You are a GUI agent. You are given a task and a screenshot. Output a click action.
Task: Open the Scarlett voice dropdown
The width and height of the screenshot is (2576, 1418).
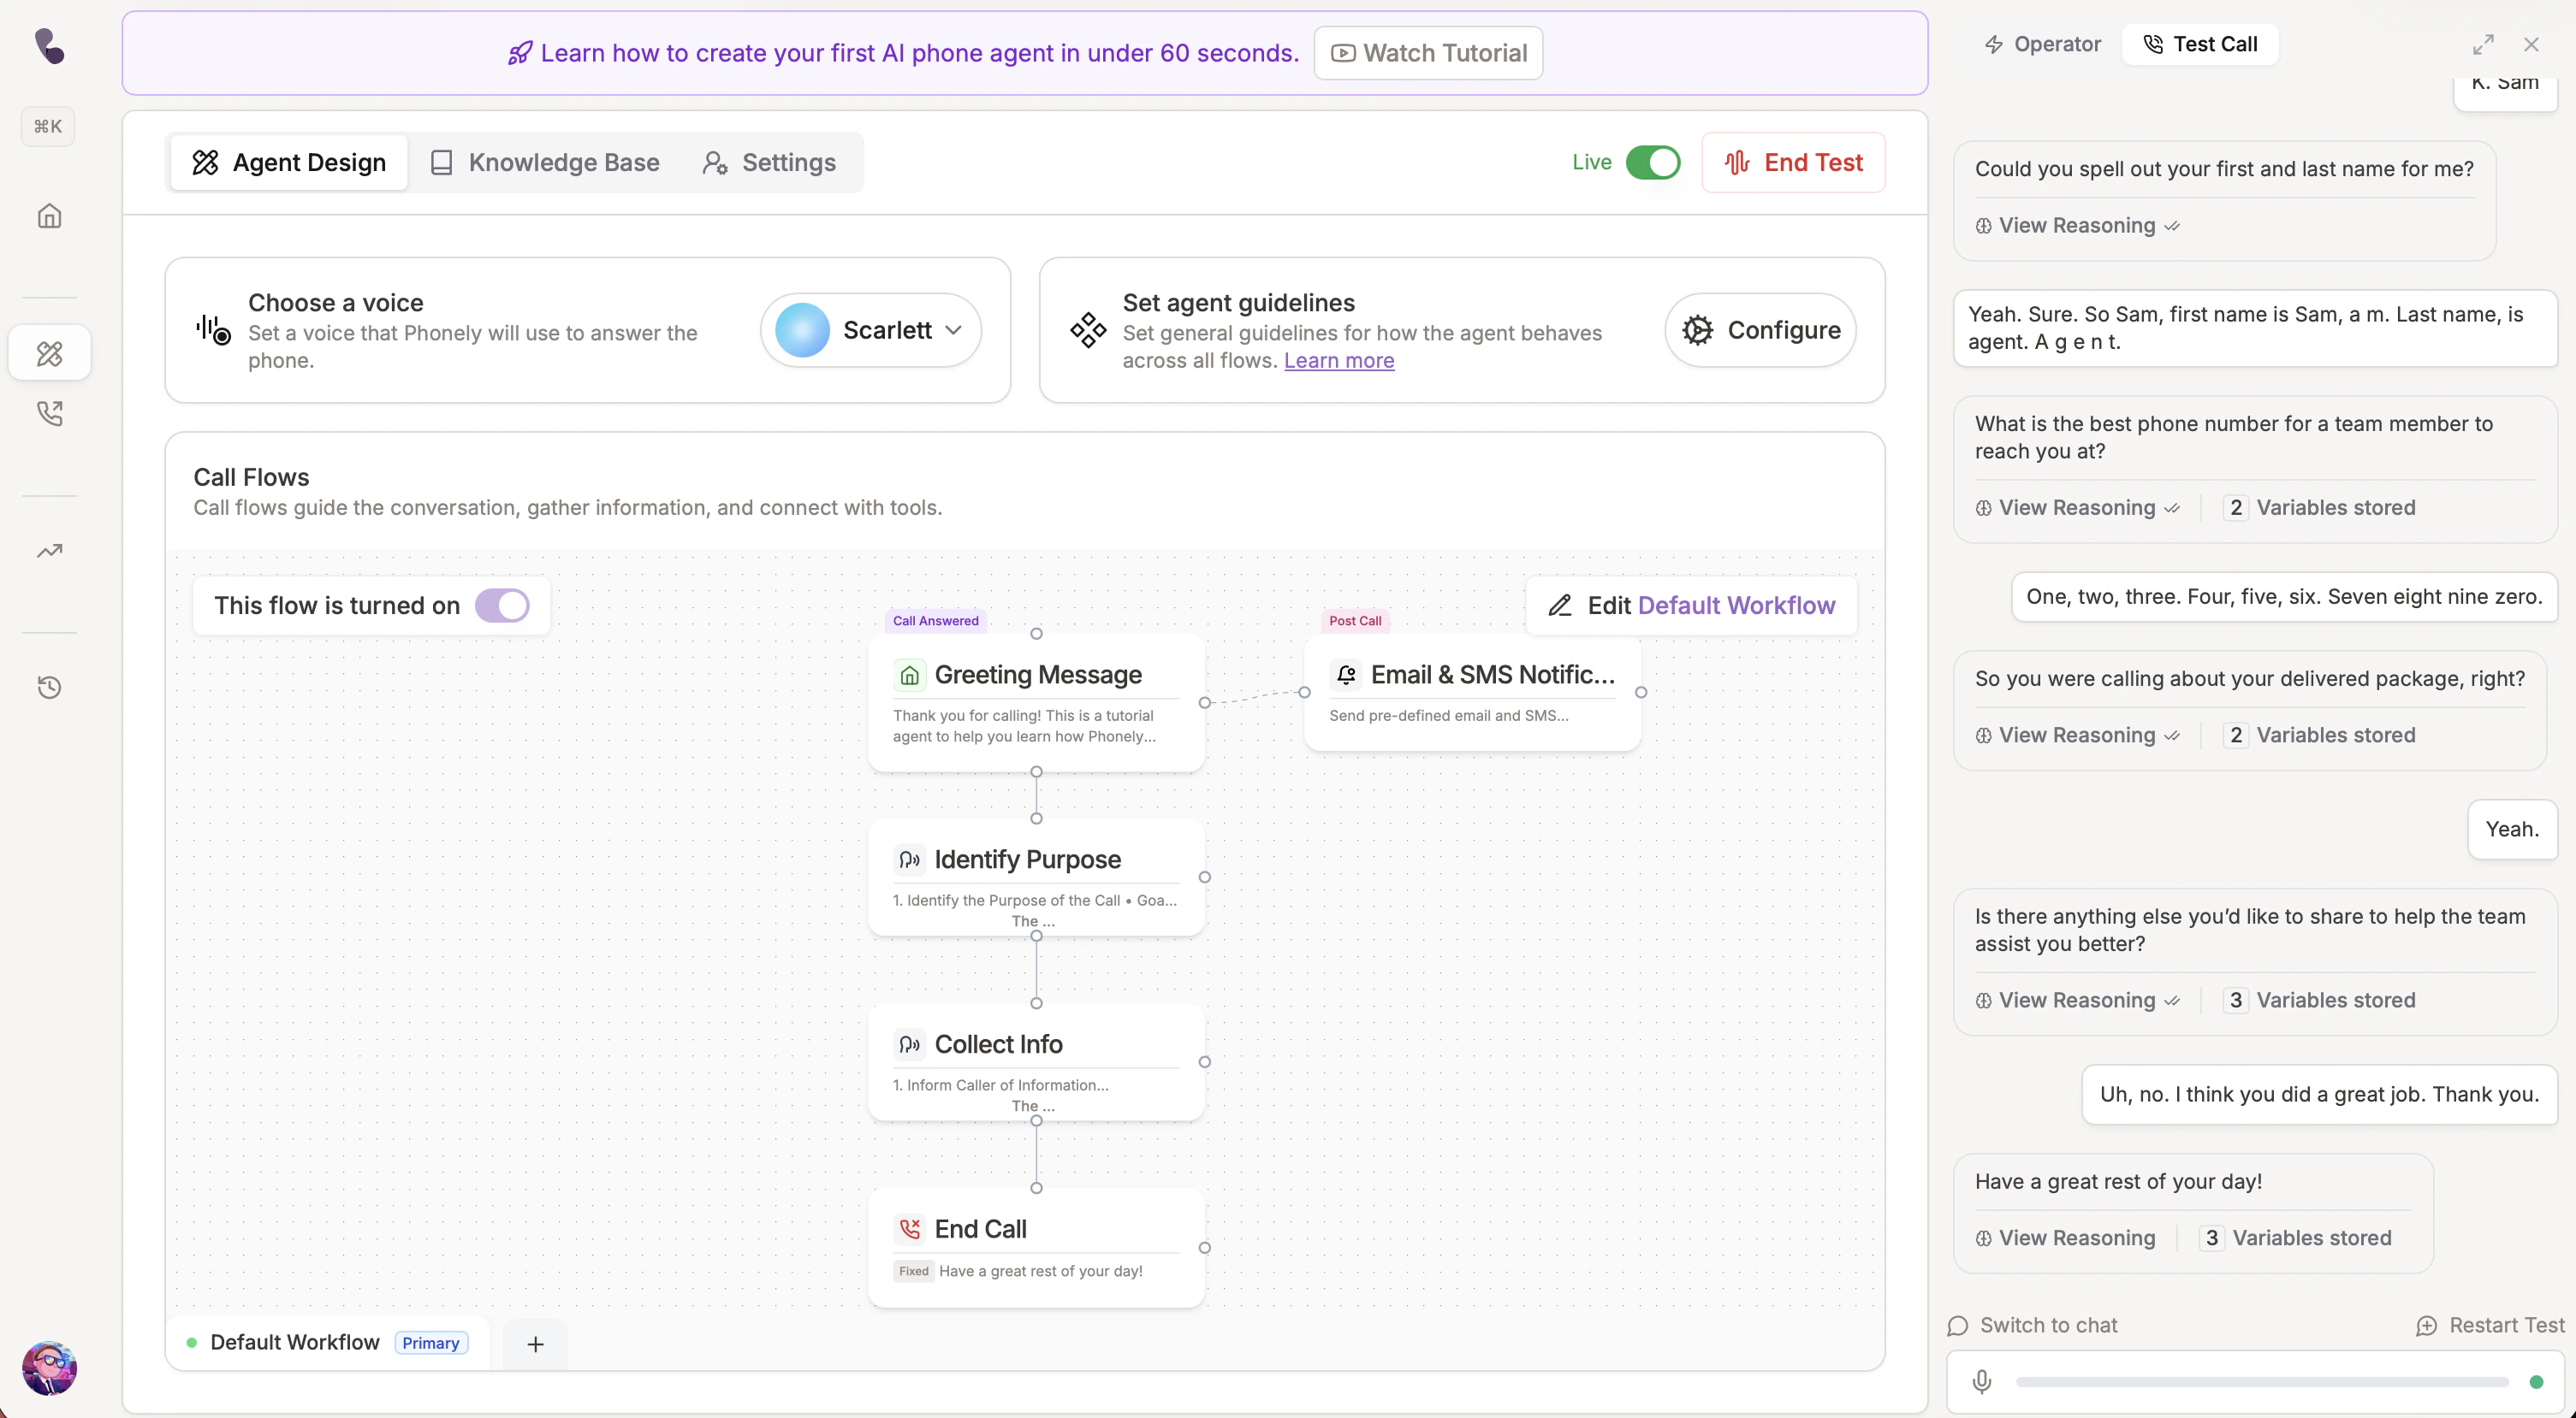coord(871,330)
